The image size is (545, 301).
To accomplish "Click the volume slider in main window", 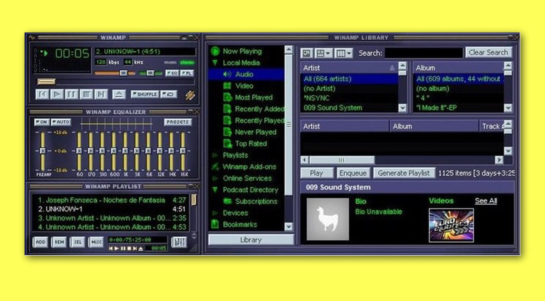I will pyautogui.click(x=115, y=73).
